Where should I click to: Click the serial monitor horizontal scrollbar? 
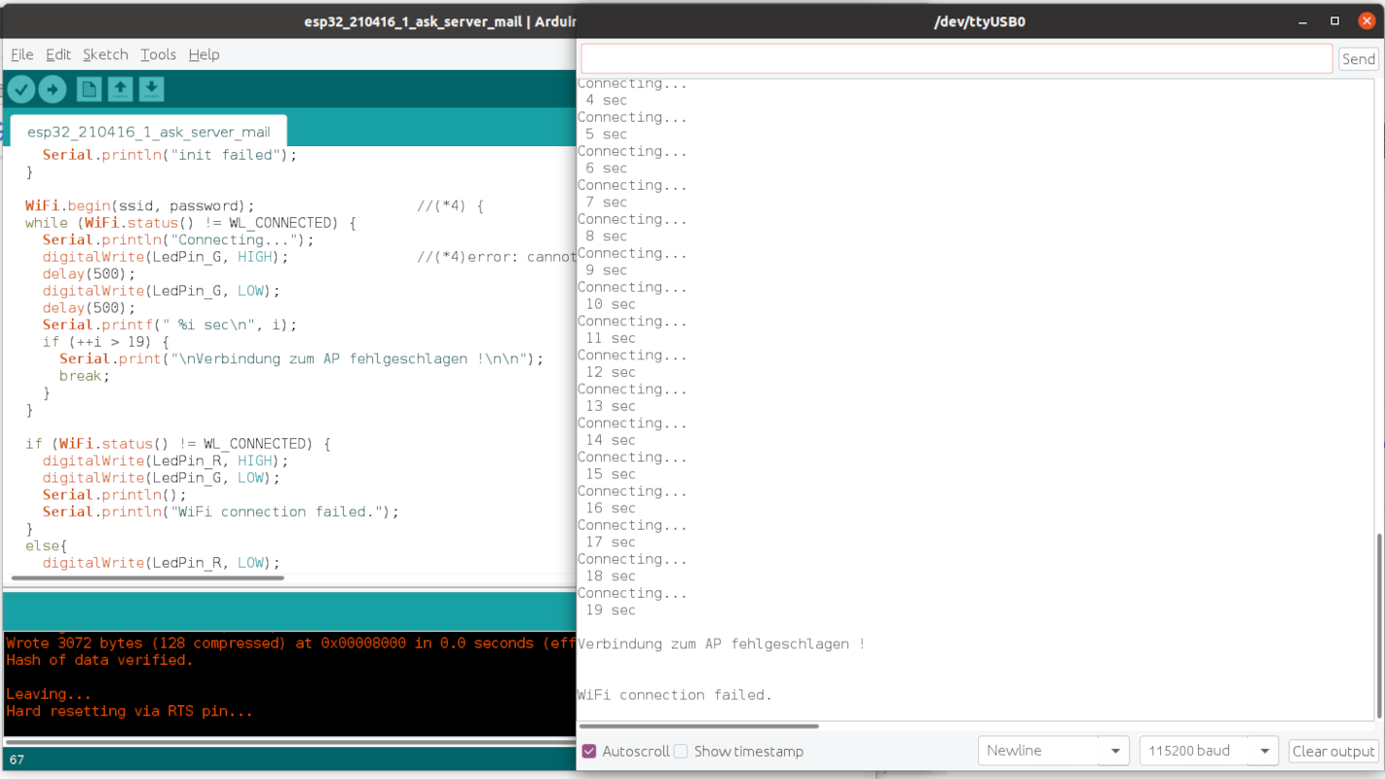(x=699, y=725)
